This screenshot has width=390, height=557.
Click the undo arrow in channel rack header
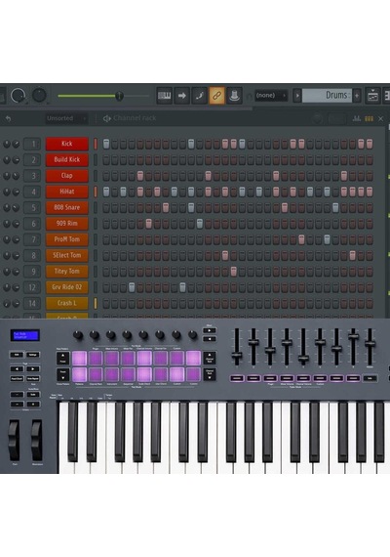click(x=8, y=118)
